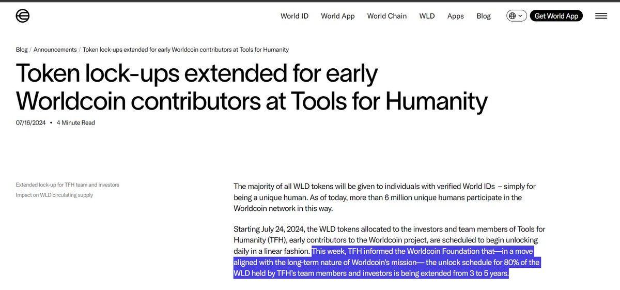Open the language globe dropdown
The image size is (620, 290).
coord(516,16)
